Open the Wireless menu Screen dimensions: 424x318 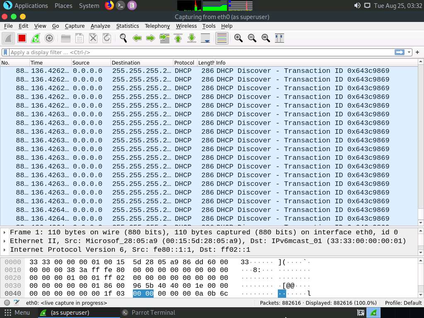tap(186, 26)
